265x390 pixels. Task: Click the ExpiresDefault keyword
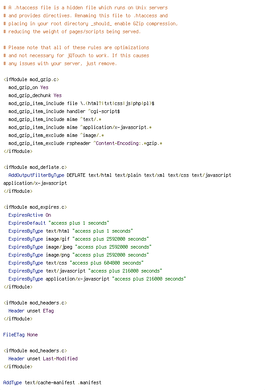pyautogui.click(x=27, y=223)
